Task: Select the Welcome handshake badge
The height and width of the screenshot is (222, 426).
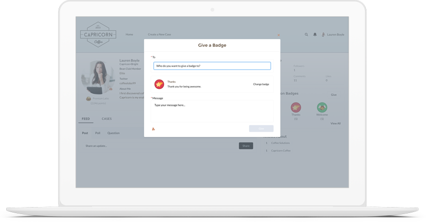Action: pyautogui.click(x=322, y=107)
